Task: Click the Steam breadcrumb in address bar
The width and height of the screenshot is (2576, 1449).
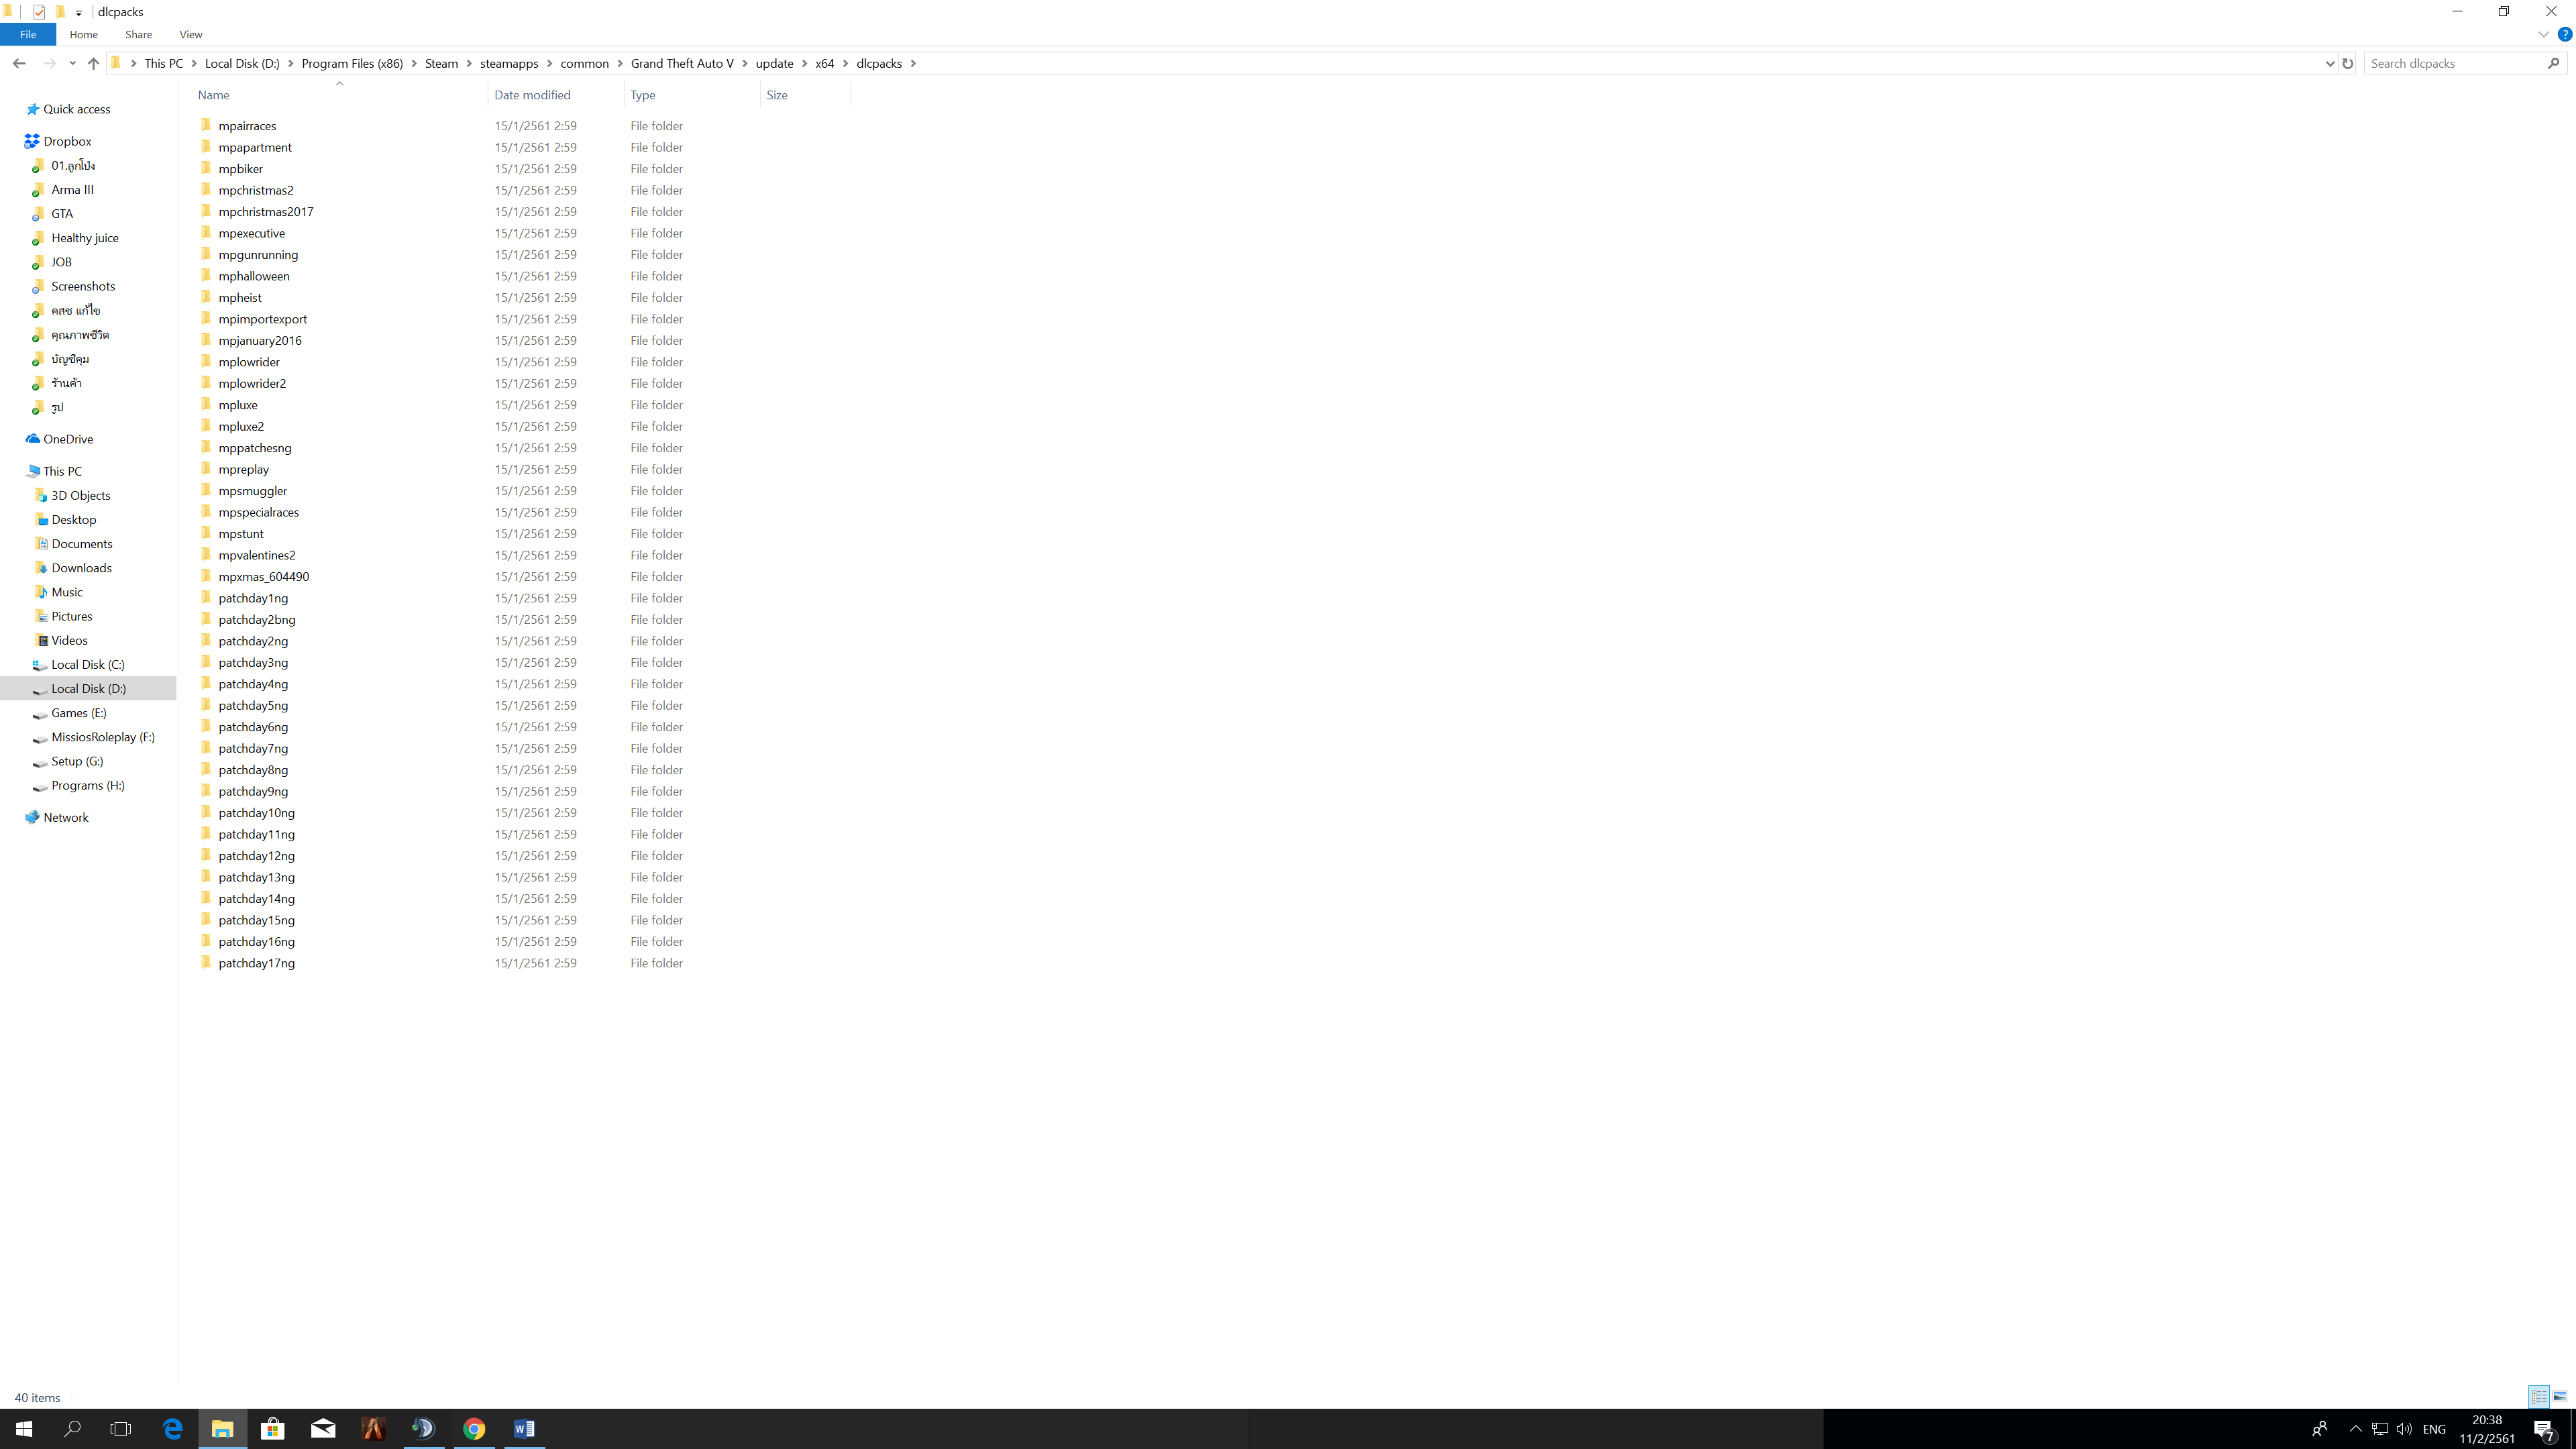Action: click(x=441, y=63)
